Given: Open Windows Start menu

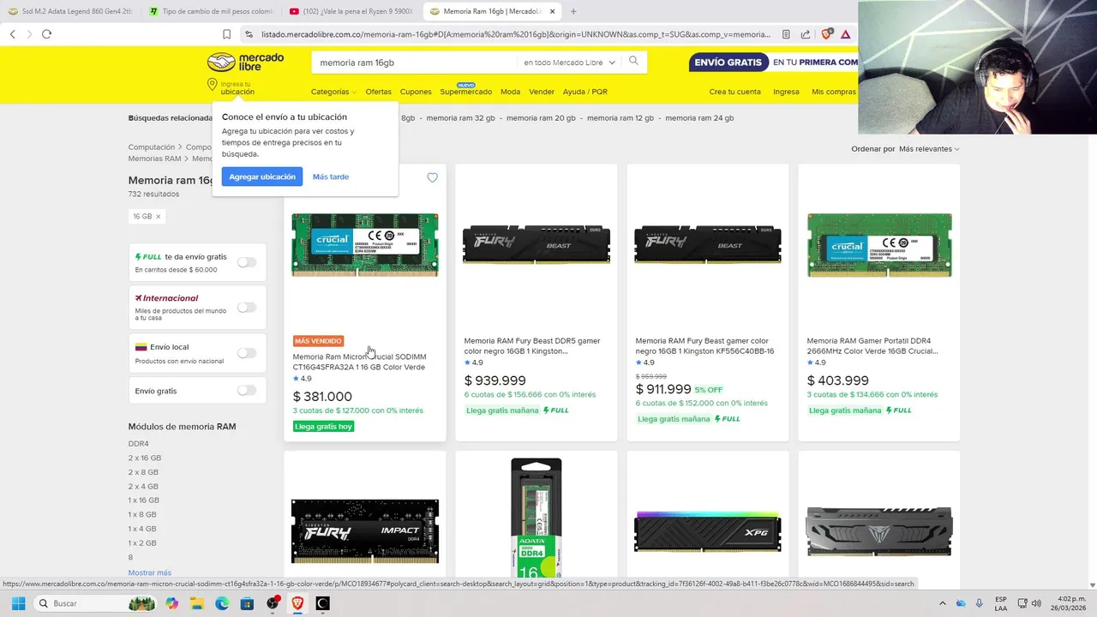Looking at the screenshot, I should coord(18,603).
